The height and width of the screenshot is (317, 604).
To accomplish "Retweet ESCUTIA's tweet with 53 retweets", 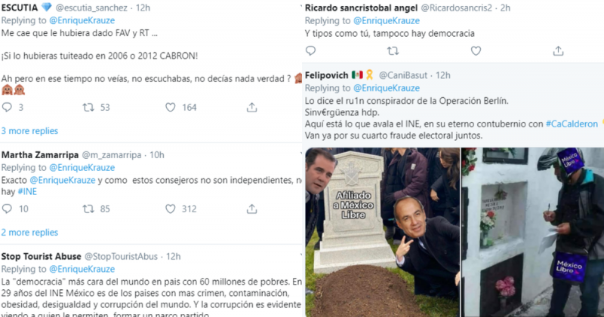I will (x=88, y=107).
